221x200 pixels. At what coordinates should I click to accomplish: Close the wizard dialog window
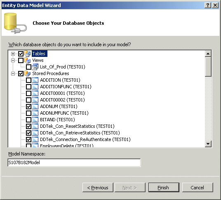[x=215, y=5]
